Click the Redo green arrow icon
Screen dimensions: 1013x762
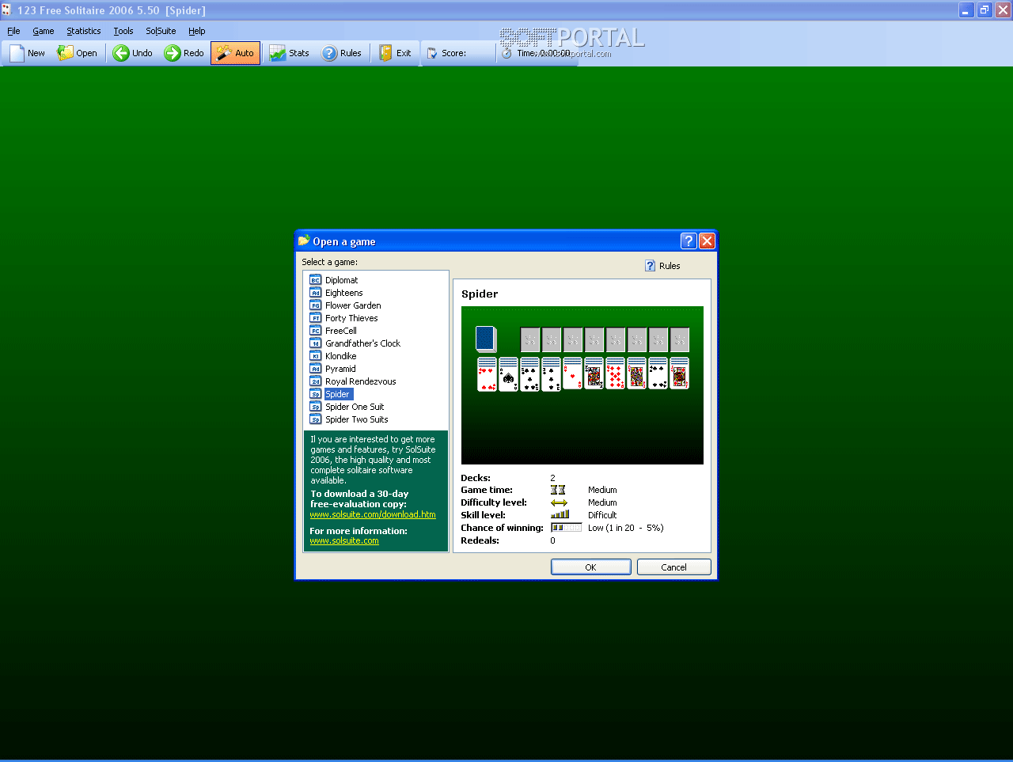tap(173, 53)
